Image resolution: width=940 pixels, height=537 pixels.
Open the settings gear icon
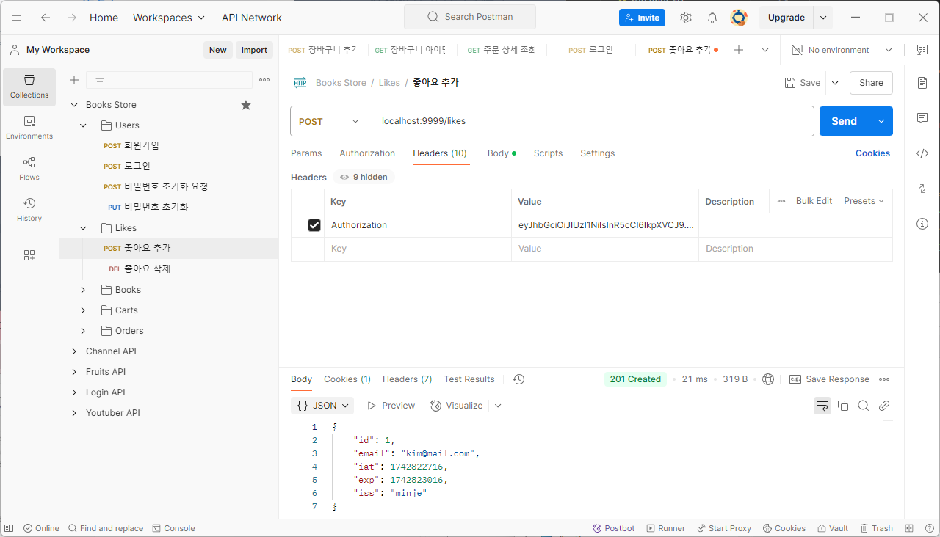coord(686,18)
